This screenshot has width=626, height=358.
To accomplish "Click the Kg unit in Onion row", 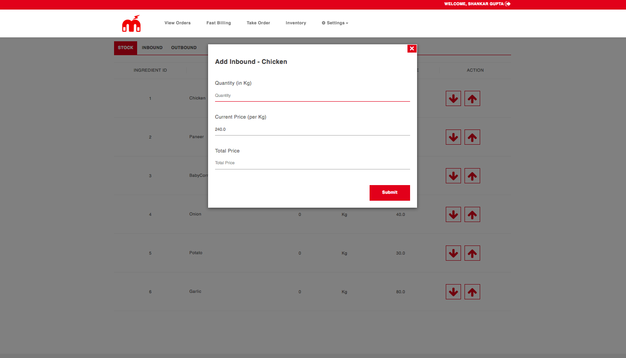I will pos(344,215).
